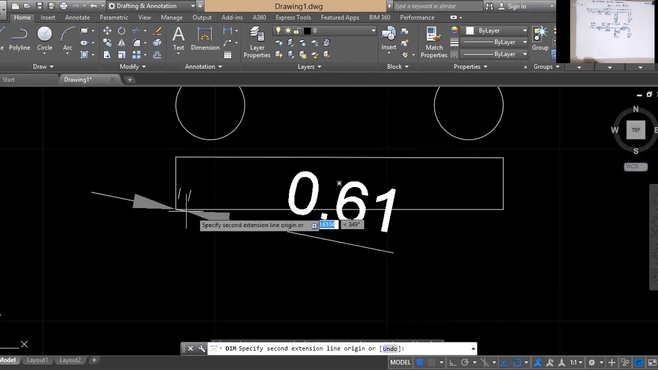Click the New drawing icon
The image size is (658, 370).
(x=14, y=6)
